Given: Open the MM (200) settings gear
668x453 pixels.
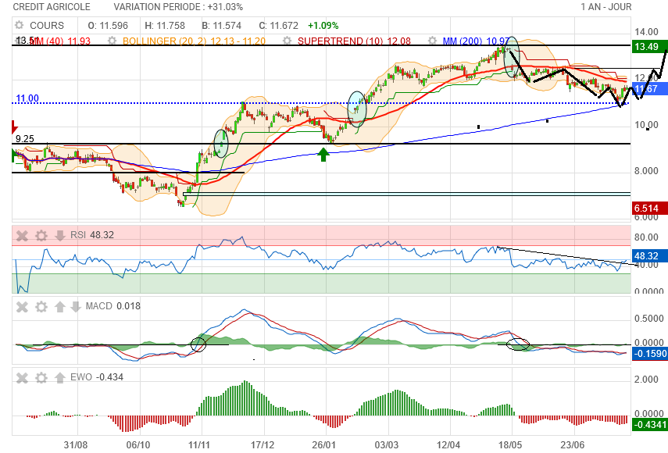Looking at the screenshot, I should 432,41.
